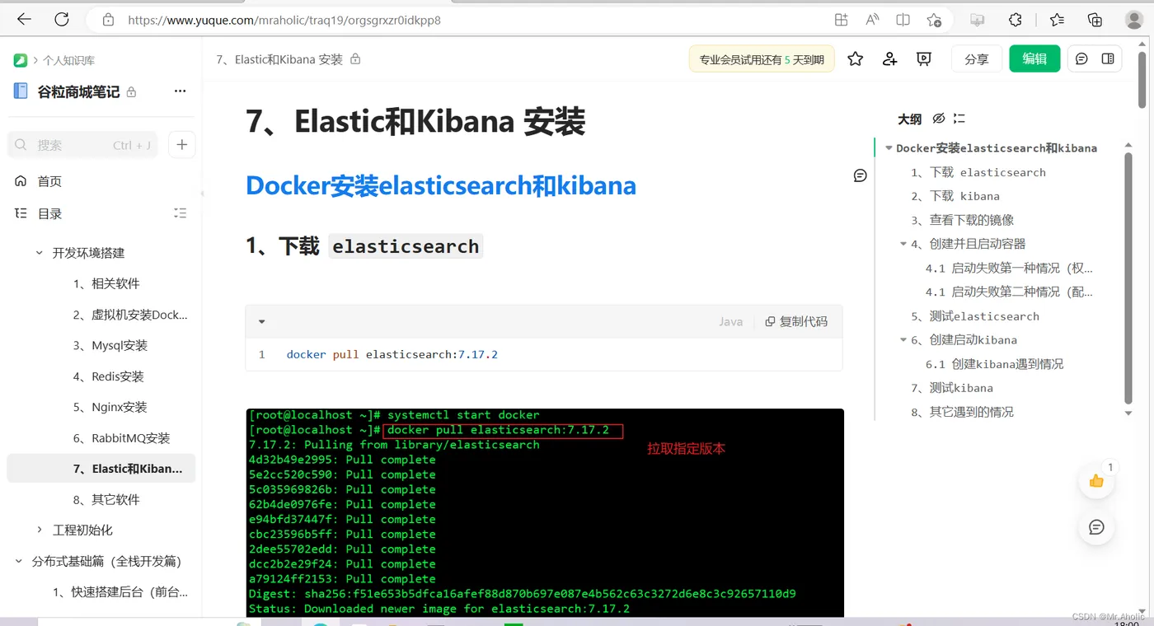
Task: Click the Yuque green logo icon
Action: (x=21, y=60)
